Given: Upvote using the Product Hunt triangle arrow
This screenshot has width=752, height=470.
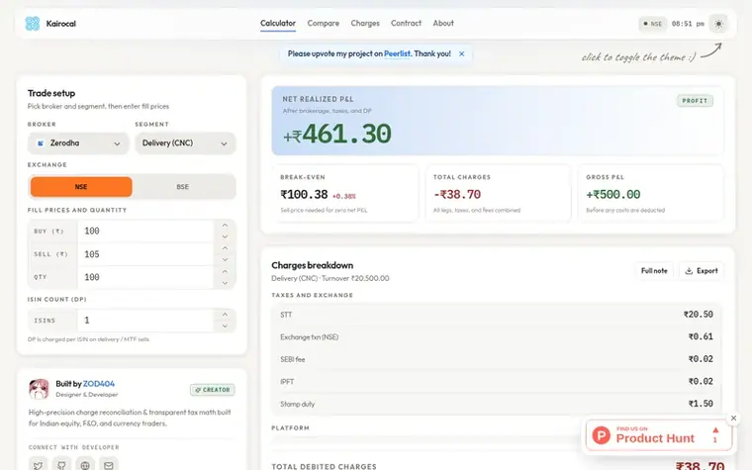Looking at the screenshot, I should (x=715, y=430).
